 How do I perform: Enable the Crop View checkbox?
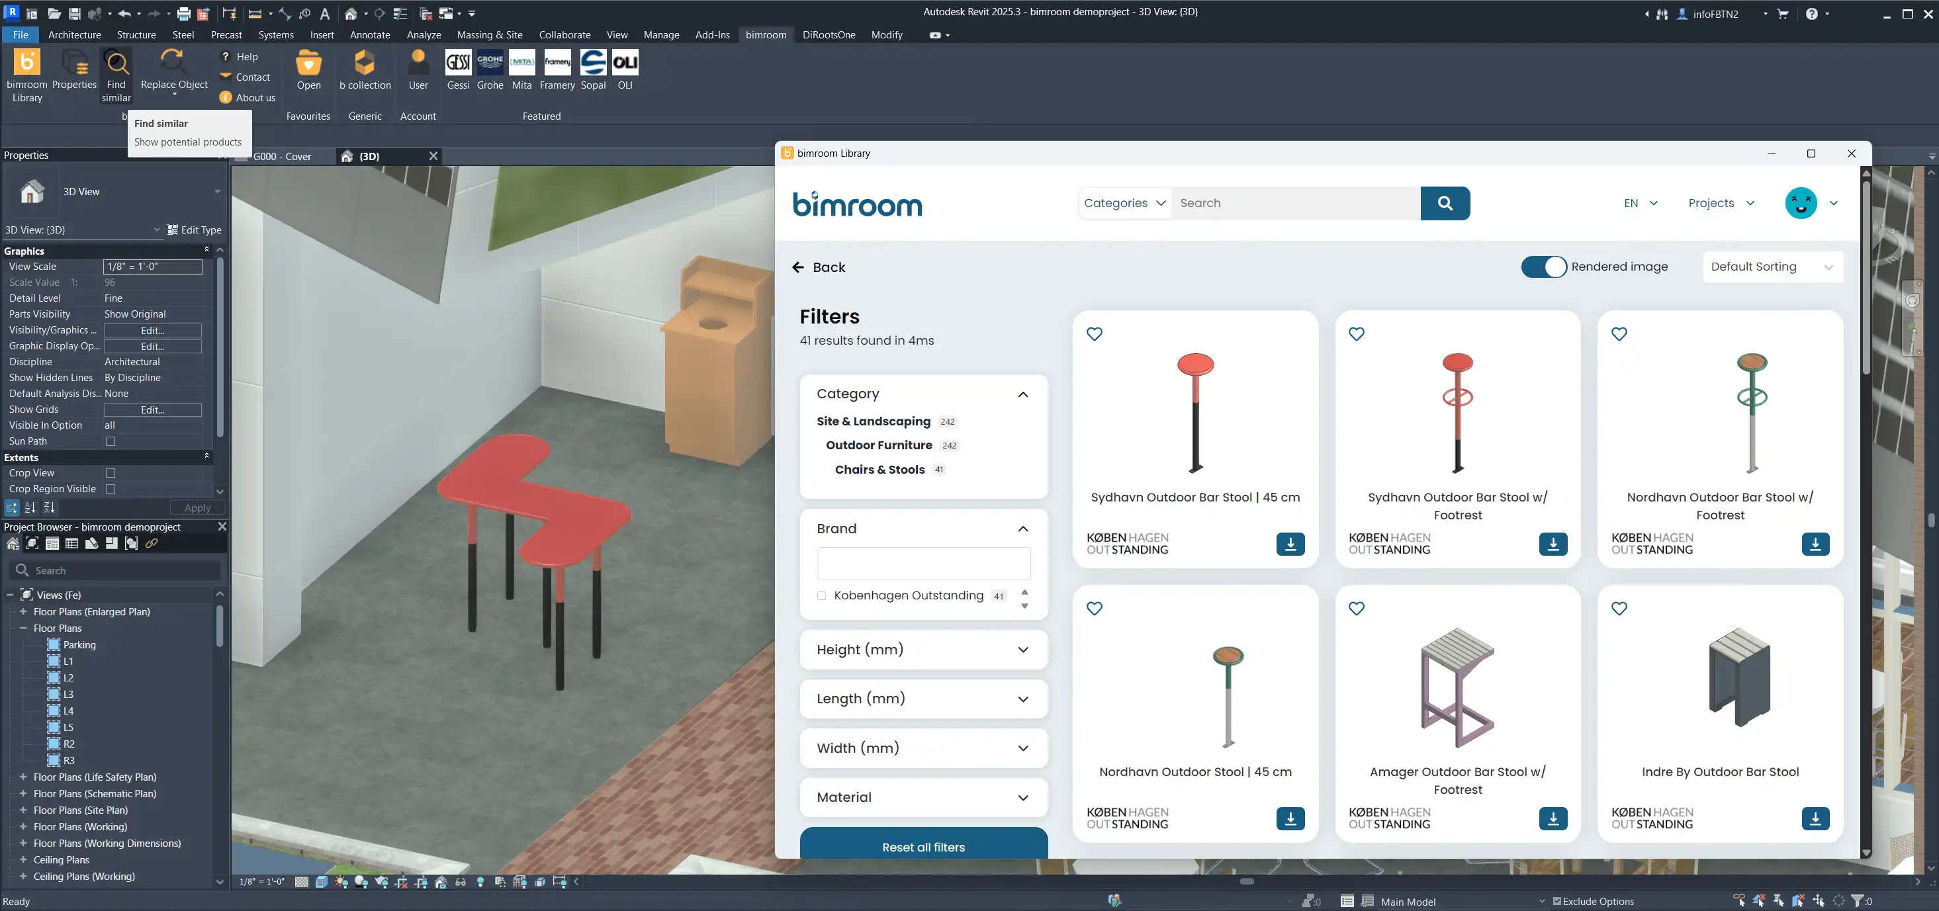click(111, 473)
